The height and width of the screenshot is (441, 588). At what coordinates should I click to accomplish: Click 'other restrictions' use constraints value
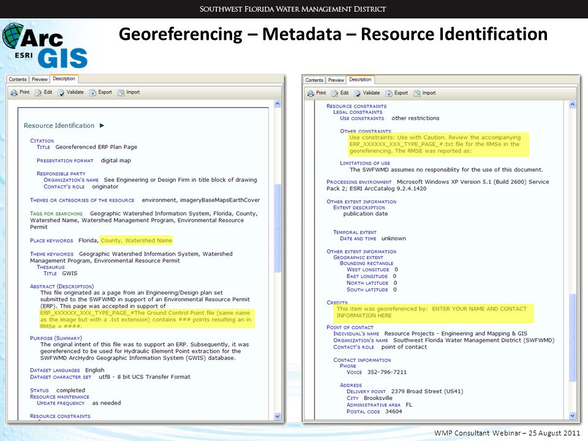[415, 118]
